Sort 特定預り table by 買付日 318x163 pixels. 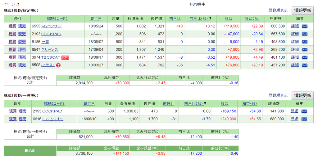tap(96, 19)
